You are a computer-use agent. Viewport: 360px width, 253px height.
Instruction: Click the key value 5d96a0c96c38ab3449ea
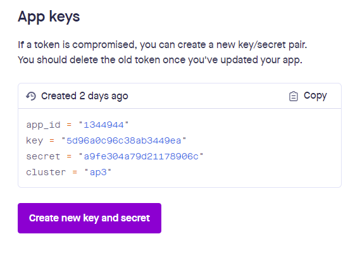click(x=124, y=141)
